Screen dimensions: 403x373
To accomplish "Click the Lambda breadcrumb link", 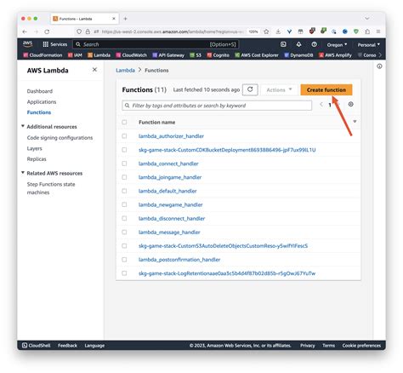I will (x=125, y=70).
